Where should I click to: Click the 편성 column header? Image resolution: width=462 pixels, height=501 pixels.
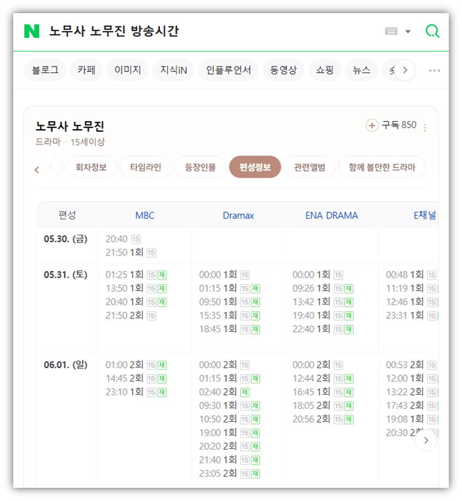click(67, 215)
